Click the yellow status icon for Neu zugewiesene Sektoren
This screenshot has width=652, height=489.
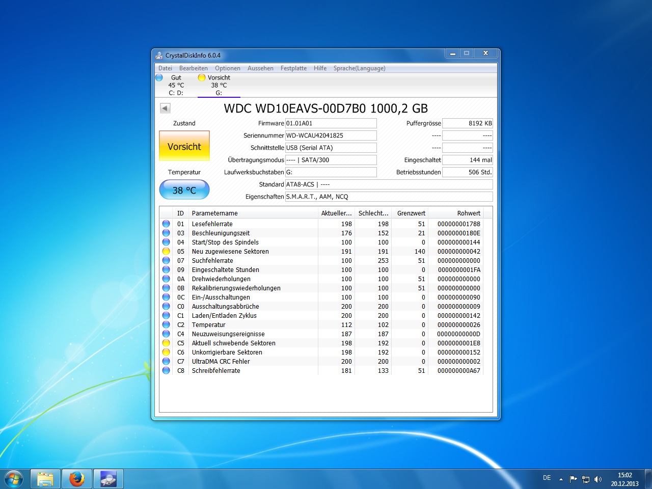pos(166,252)
